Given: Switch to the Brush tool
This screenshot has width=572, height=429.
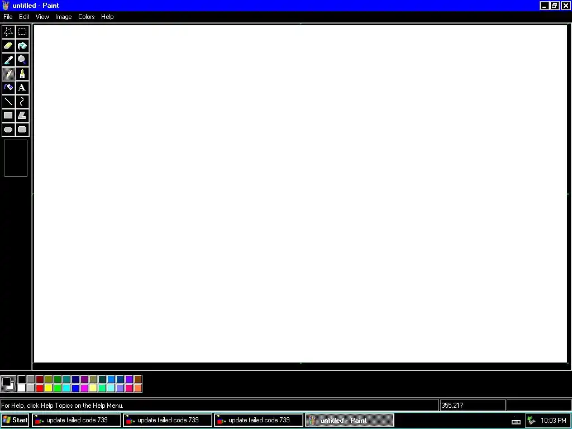Looking at the screenshot, I should pyautogui.click(x=22, y=74).
